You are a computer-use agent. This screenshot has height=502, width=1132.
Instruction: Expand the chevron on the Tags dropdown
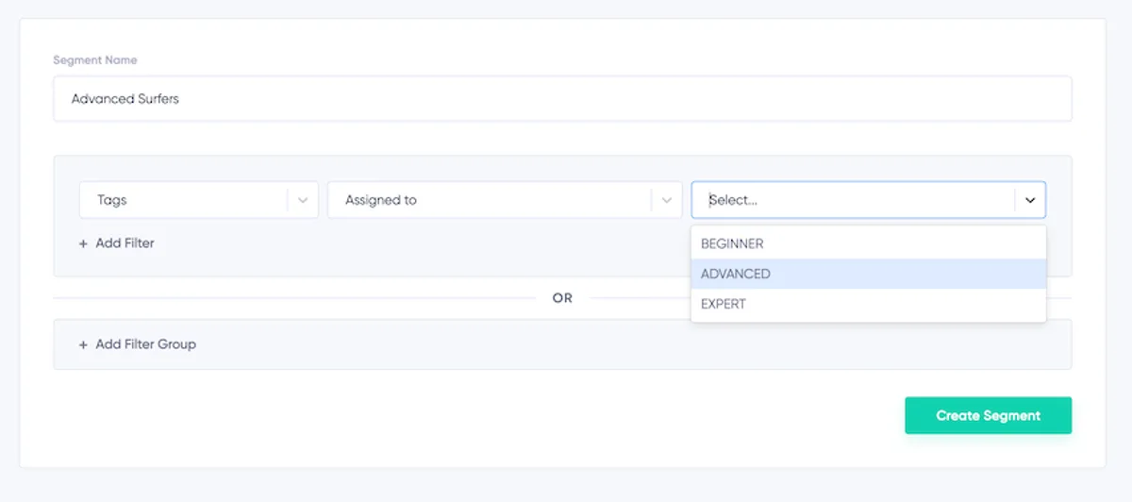[x=303, y=200]
